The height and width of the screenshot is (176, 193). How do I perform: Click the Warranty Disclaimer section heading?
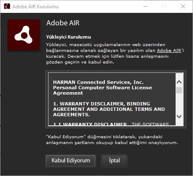tap(109, 109)
